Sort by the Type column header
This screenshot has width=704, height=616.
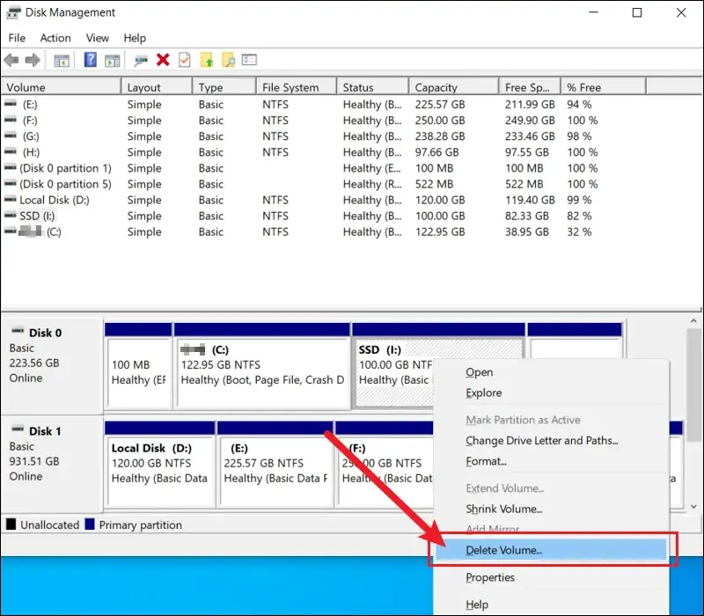point(224,86)
